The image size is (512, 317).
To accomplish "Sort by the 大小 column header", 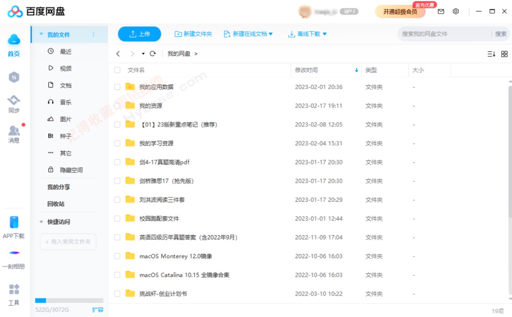I will [418, 70].
